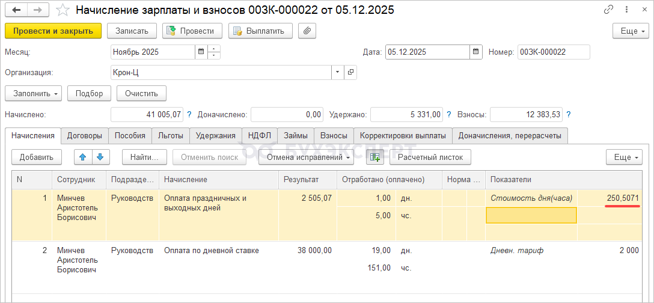
Task: Show detailed calculation table icon
Action: point(375,158)
